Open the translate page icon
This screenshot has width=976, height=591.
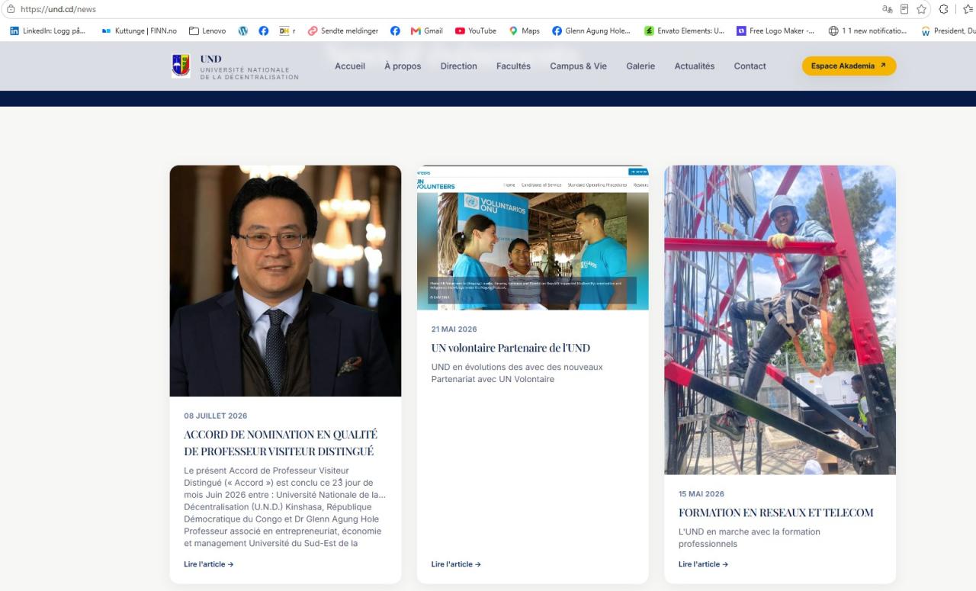click(888, 9)
